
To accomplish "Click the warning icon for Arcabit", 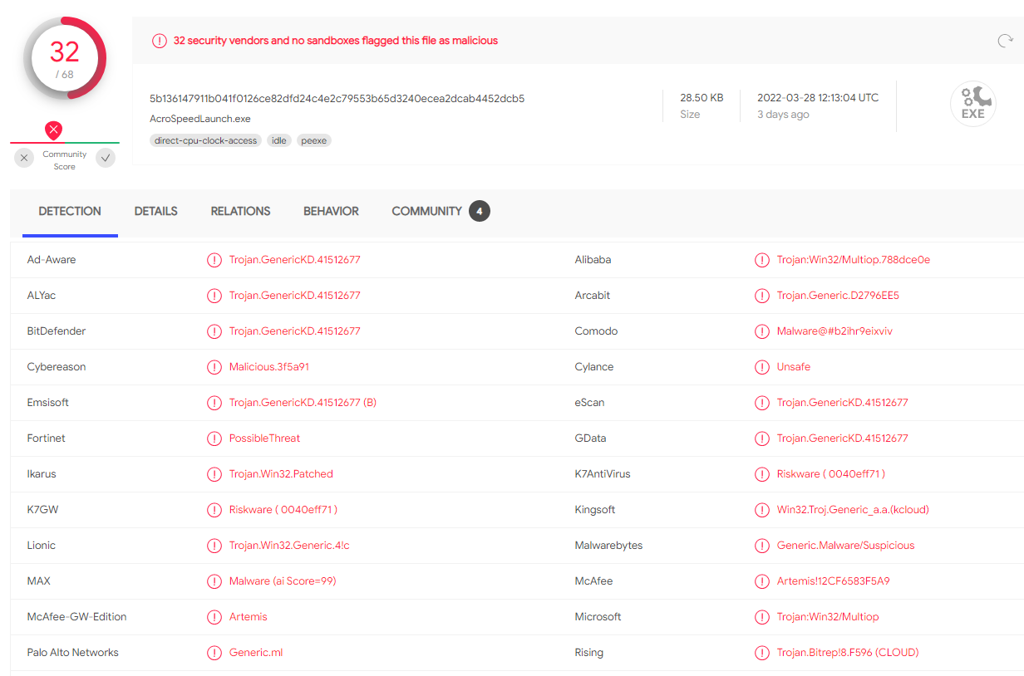I will tap(762, 296).
